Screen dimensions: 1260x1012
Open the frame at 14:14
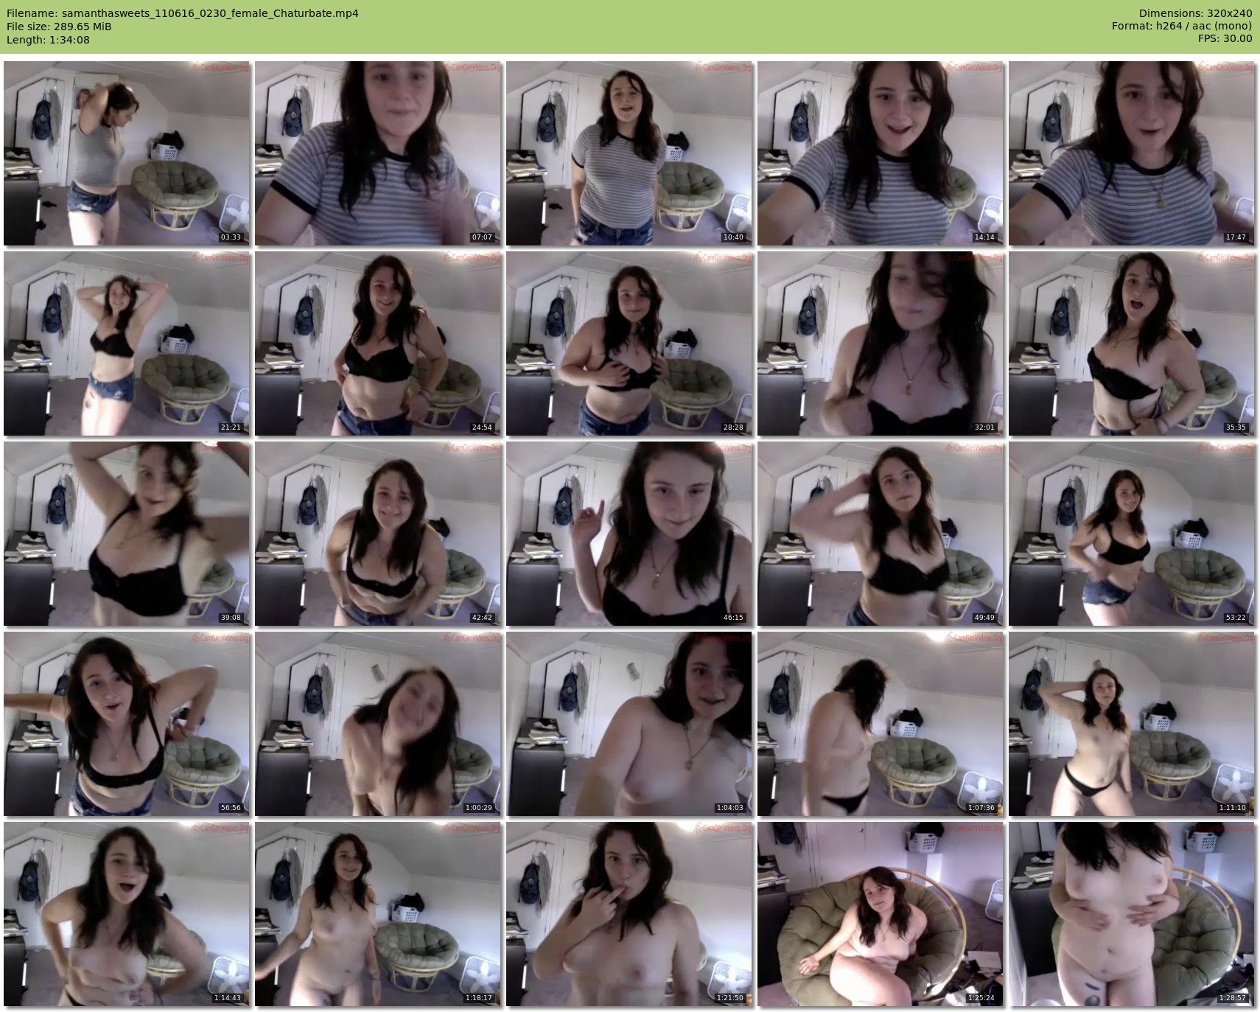(x=881, y=153)
